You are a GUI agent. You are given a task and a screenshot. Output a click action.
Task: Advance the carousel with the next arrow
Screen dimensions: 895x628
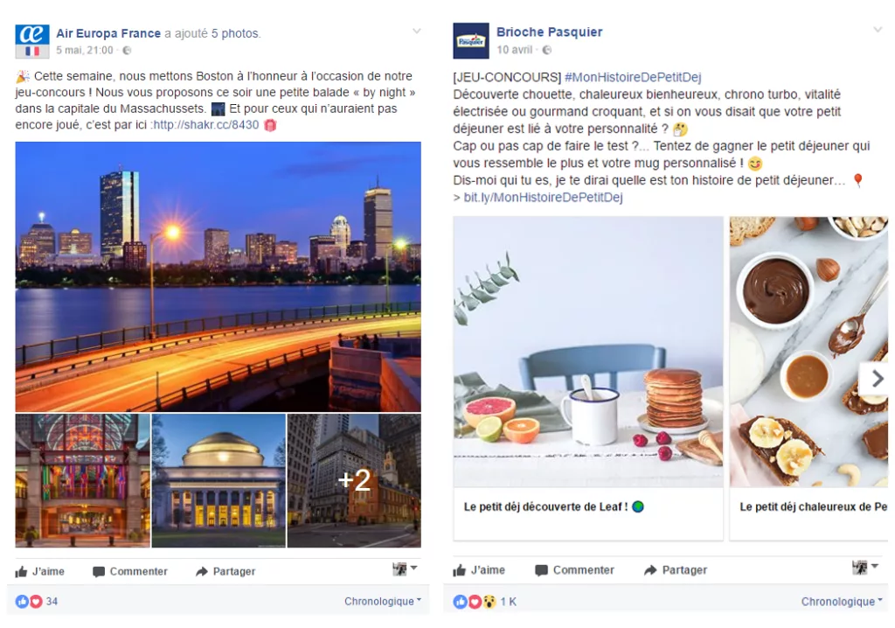tap(875, 378)
